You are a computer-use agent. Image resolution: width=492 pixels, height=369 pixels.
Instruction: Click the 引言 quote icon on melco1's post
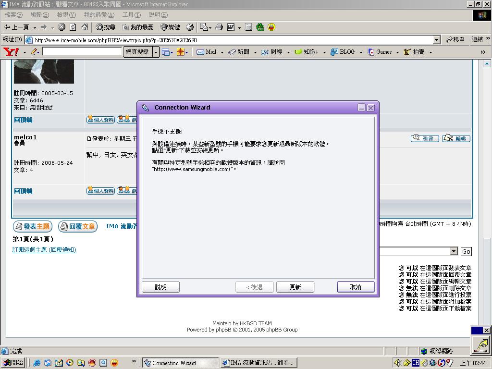click(x=424, y=138)
